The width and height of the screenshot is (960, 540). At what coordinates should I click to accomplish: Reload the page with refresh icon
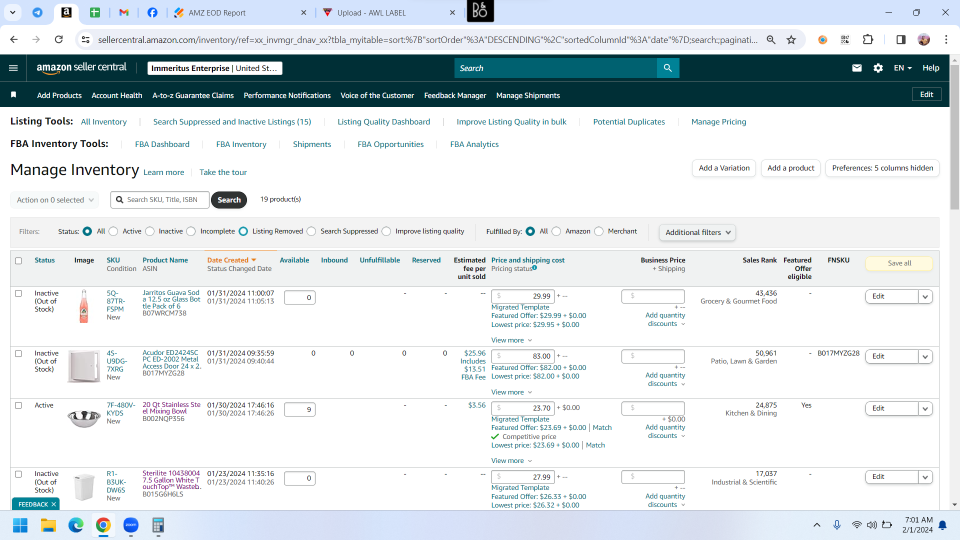[x=58, y=39]
